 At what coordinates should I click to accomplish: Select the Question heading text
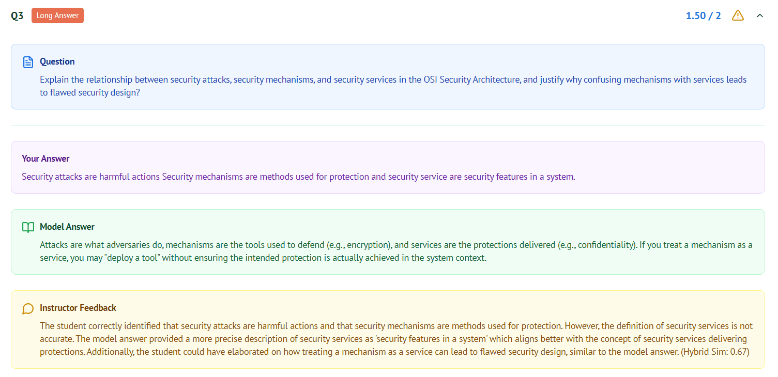[57, 61]
